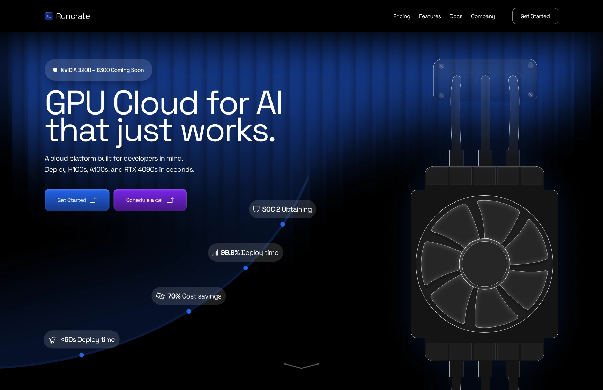Image resolution: width=603 pixels, height=390 pixels.
Task: Click the SOC 2 Obtaining pill
Action: (x=282, y=209)
